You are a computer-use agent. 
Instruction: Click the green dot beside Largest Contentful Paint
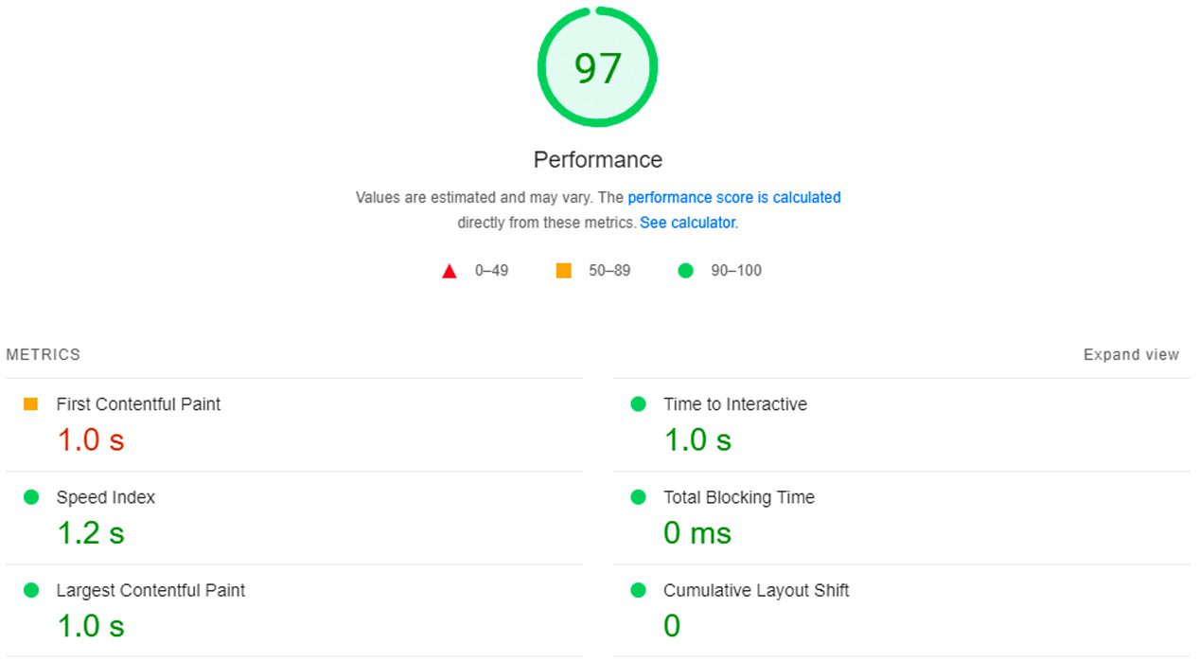point(31,590)
